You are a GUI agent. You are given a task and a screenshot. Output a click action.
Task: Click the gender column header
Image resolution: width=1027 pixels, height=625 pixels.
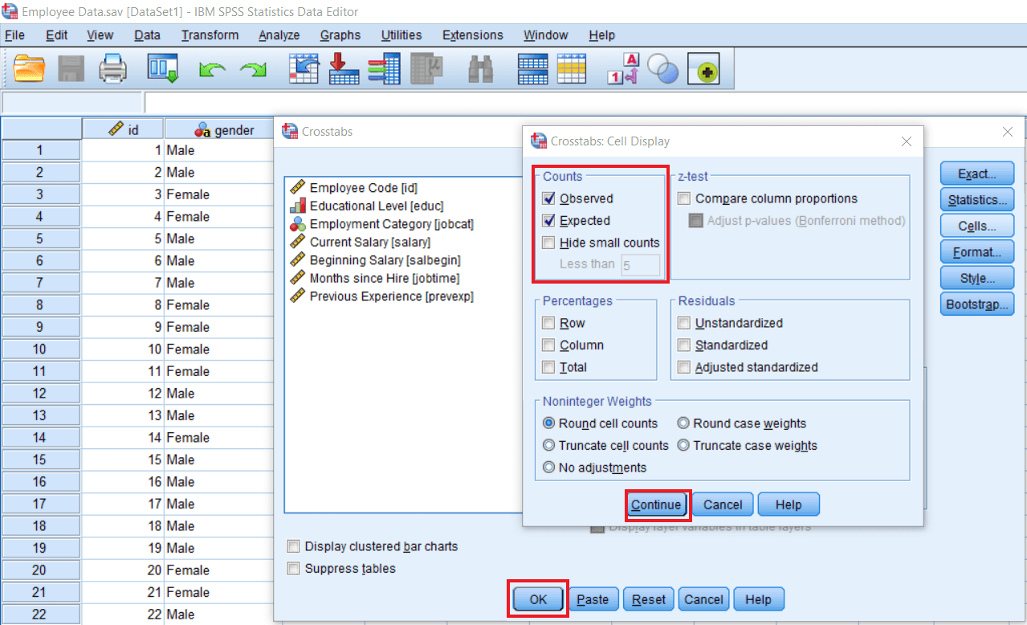(x=219, y=129)
